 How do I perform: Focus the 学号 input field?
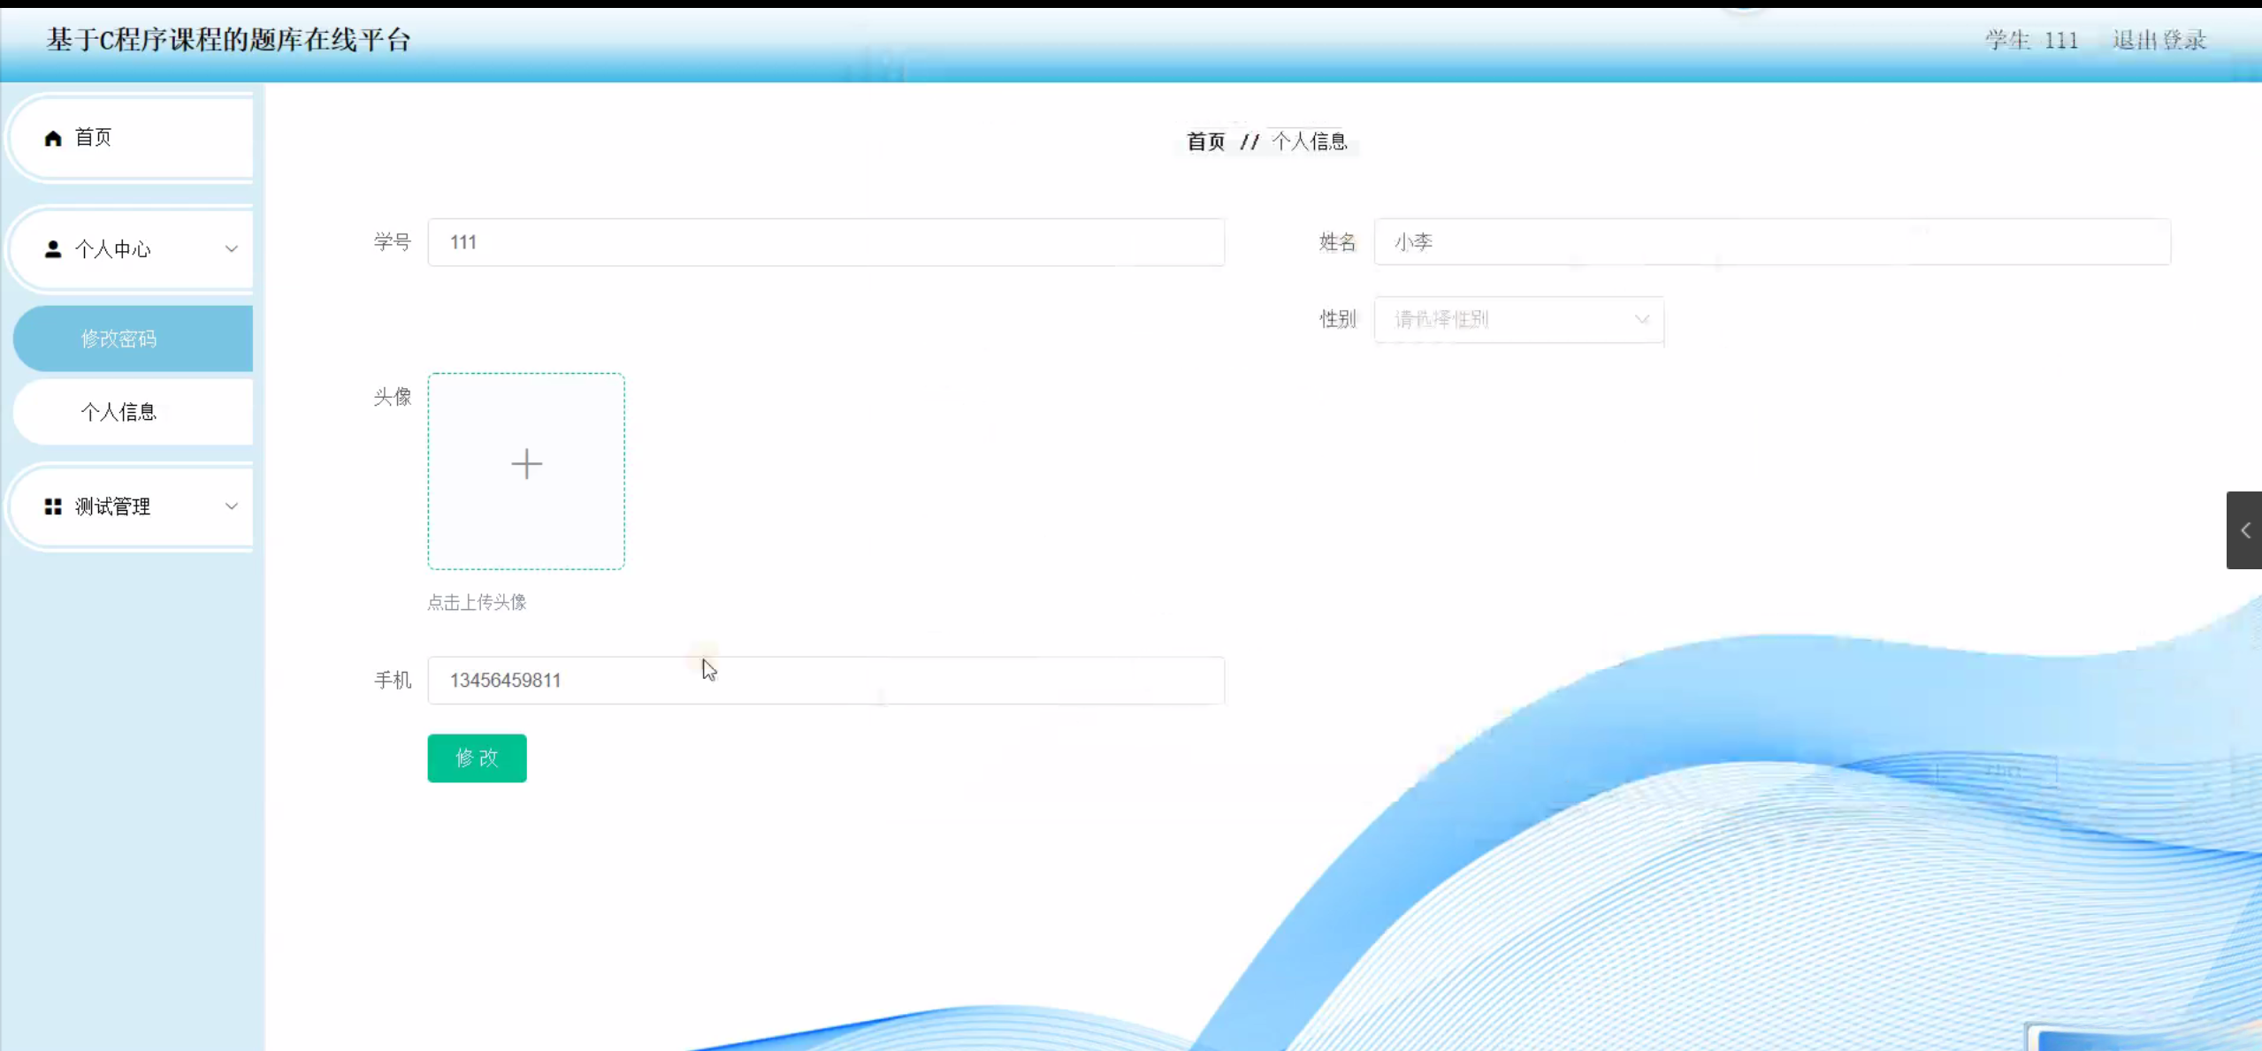tap(826, 242)
